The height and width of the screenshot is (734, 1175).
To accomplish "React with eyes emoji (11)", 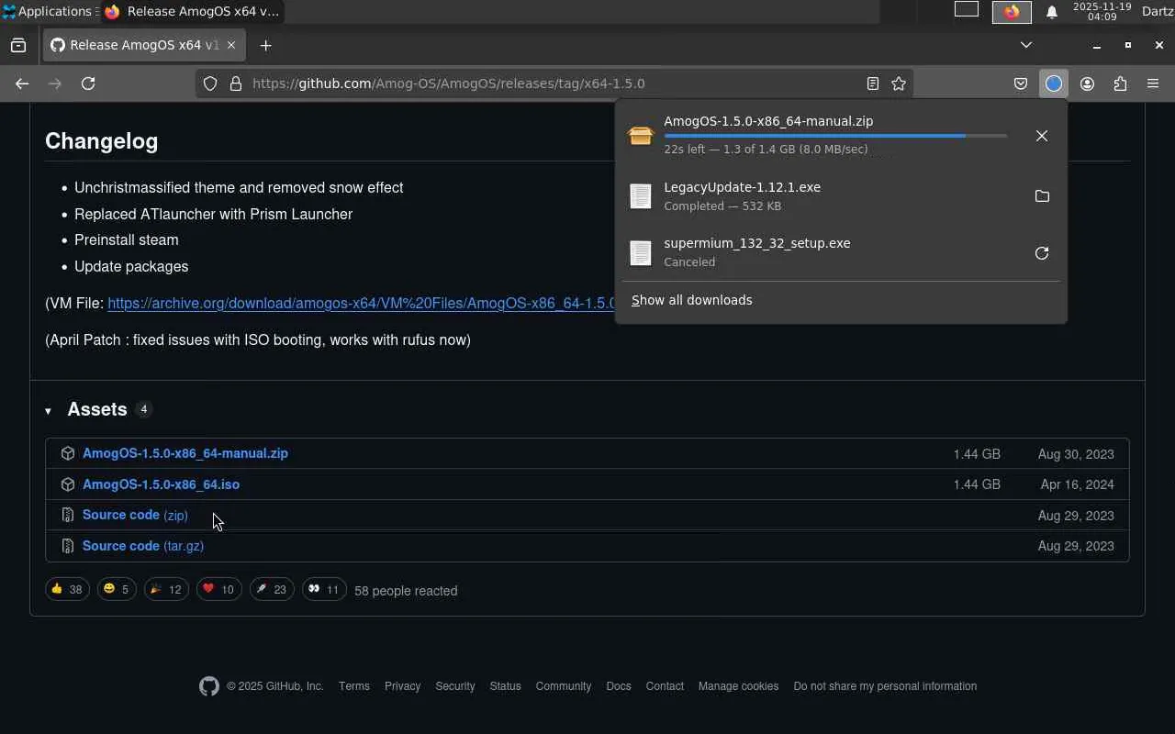I will point(324,589).
